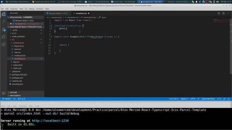
Task: Change encoding via UTF-8 indicator
Action: 192,99
